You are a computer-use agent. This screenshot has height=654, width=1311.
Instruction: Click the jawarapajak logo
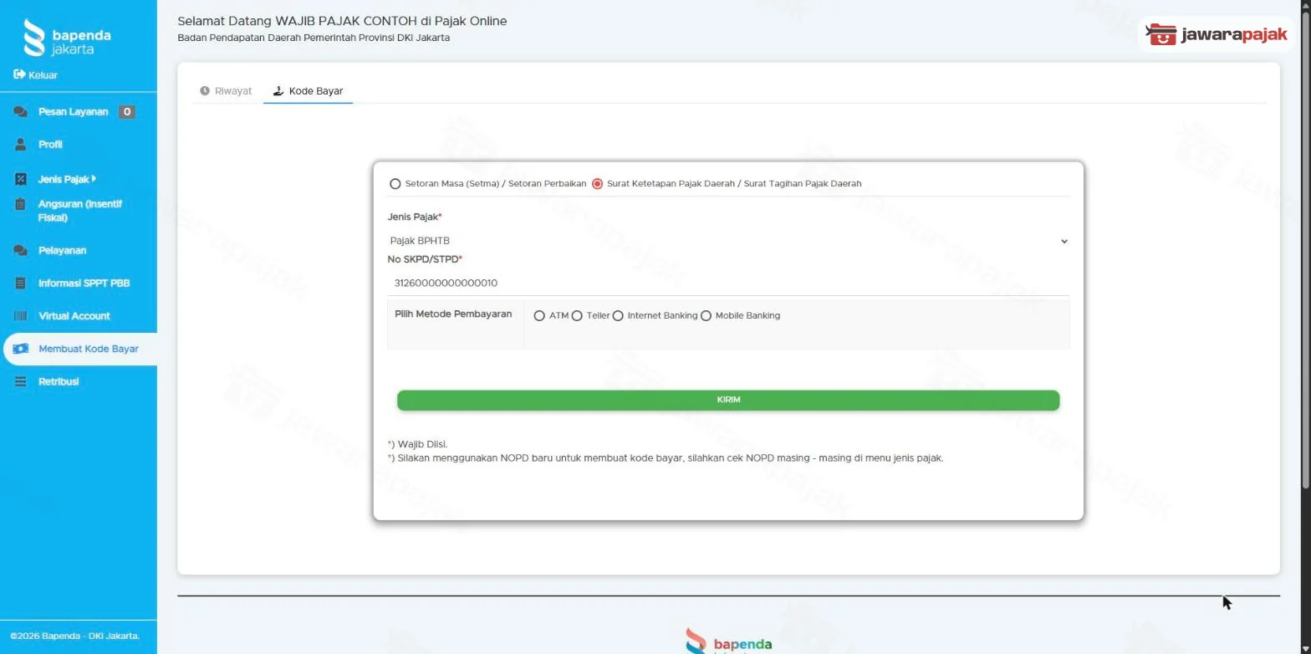1217,34
